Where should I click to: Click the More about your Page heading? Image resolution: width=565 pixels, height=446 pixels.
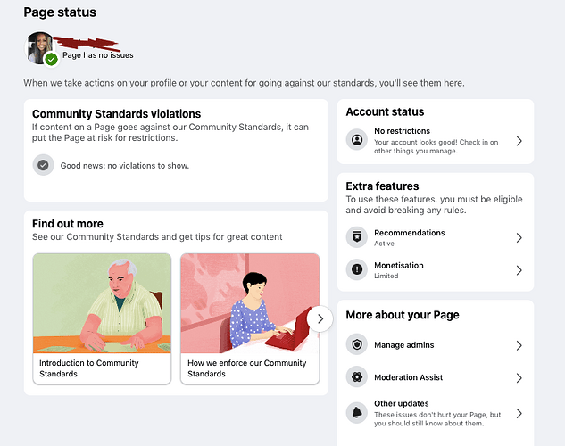(403, 315)
